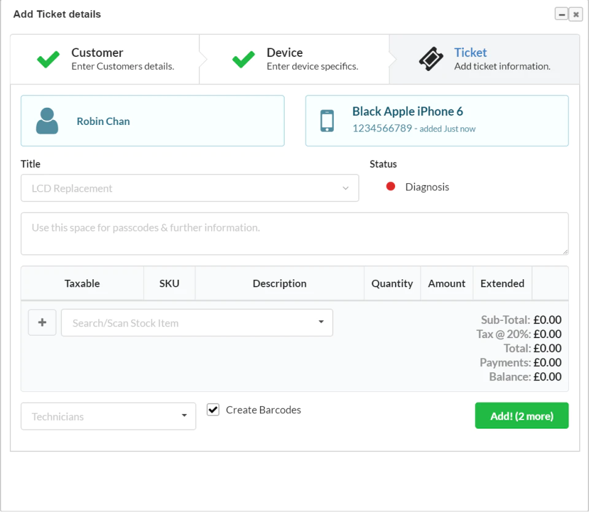This screenshot has width=589, height=512.
Task: Click the Create Barcodes label text
Action: click(x=263, y=410)
